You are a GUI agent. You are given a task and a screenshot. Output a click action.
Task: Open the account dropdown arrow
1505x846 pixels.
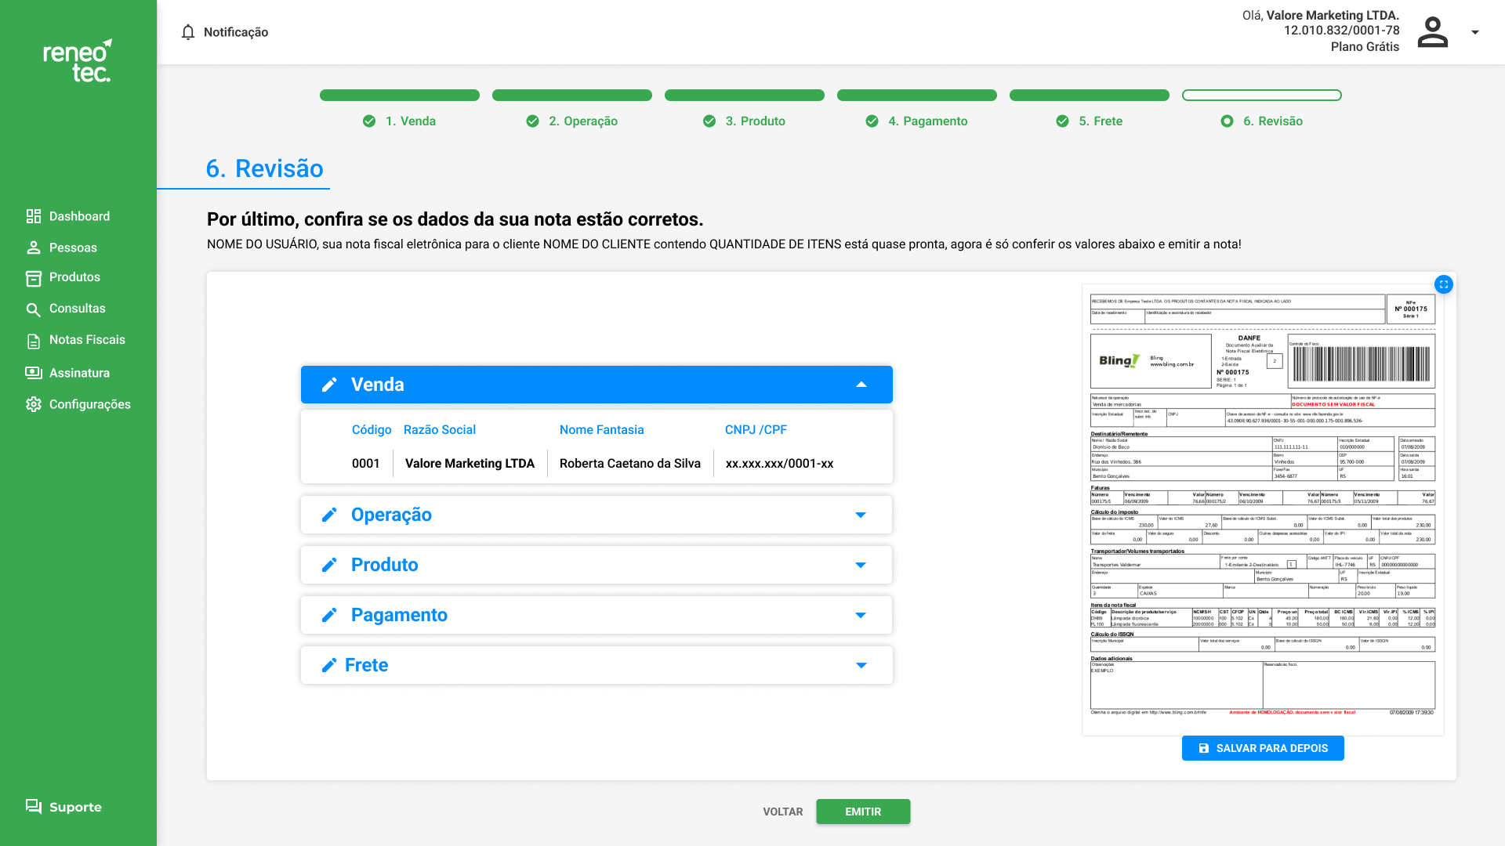(x=1475, y=32)
